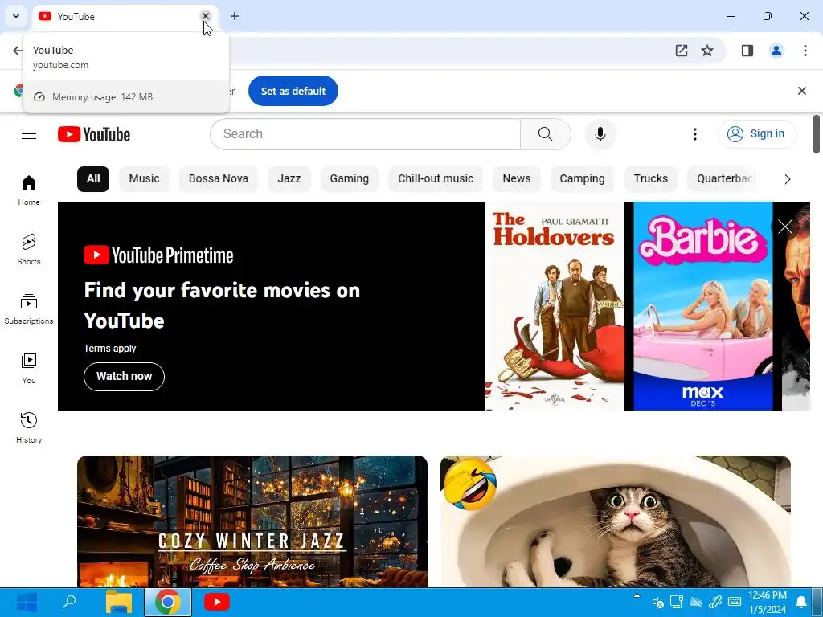The height and width of the screenshot is (617, 823).
Task: Click the Set as default button
Action: click(293, 91)
